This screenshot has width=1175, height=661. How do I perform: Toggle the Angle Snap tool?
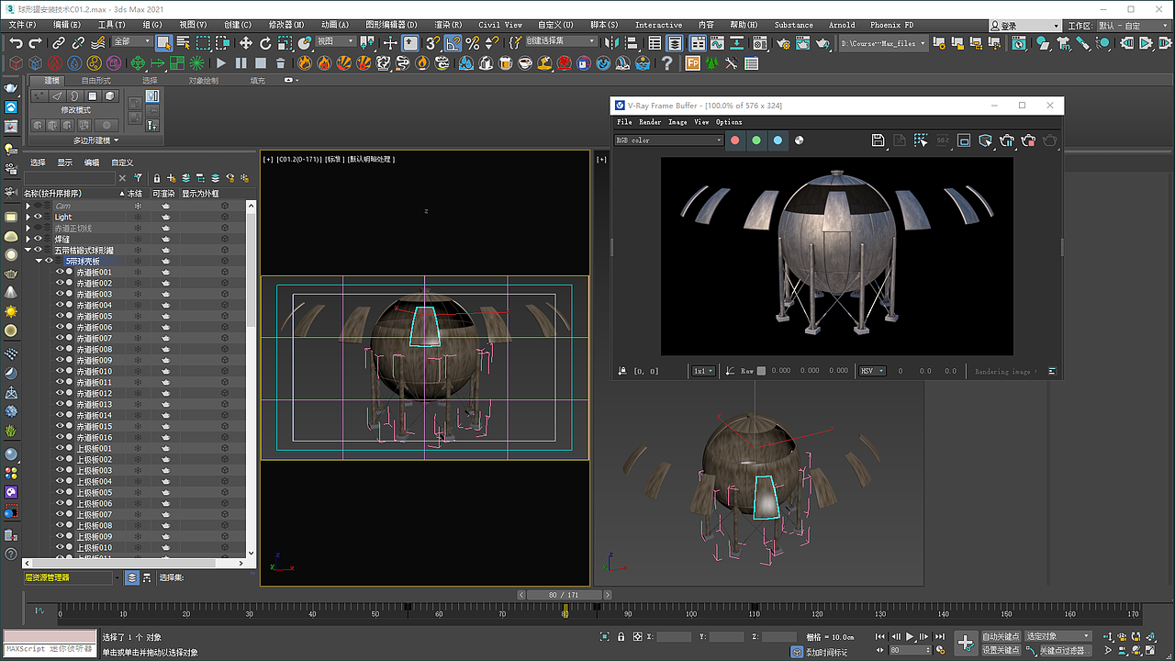pos(453,43)
